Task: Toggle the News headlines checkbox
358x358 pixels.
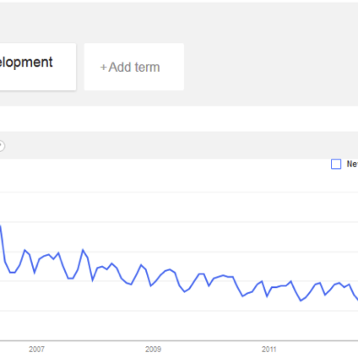Action: pyautogui.click(x=336, y=164)
